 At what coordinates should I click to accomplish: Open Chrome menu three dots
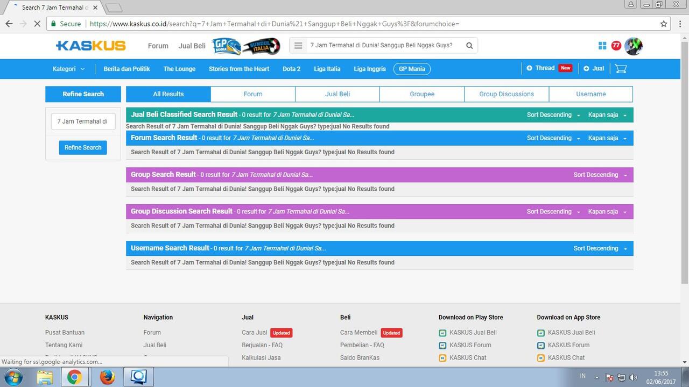coord(679,24)
